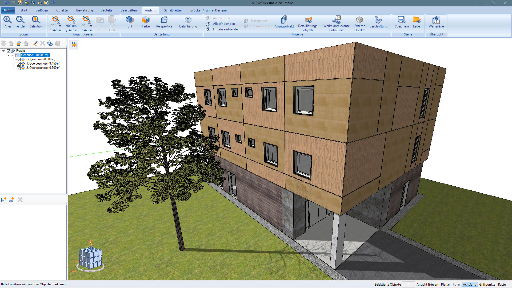Toggle Achsfang in status bar

coord(469,285)
